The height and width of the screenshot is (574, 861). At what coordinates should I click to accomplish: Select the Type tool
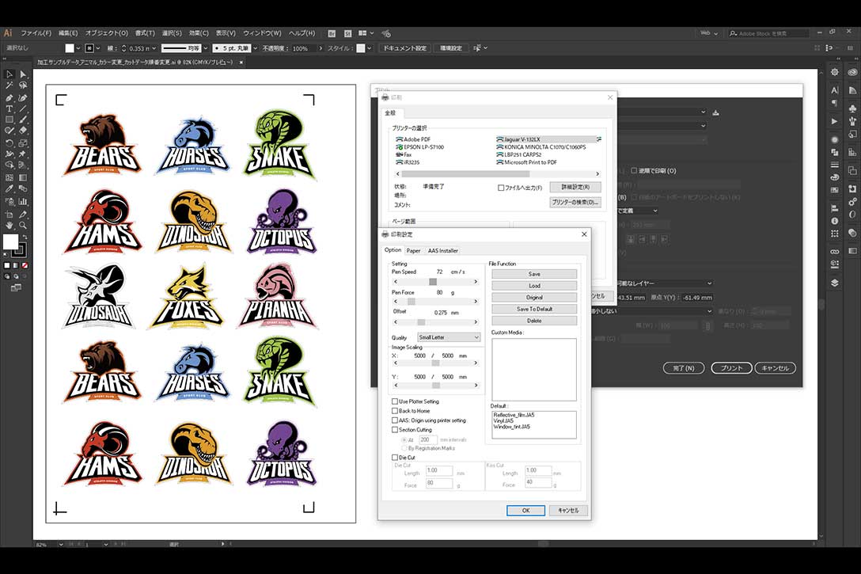point(9,108)
